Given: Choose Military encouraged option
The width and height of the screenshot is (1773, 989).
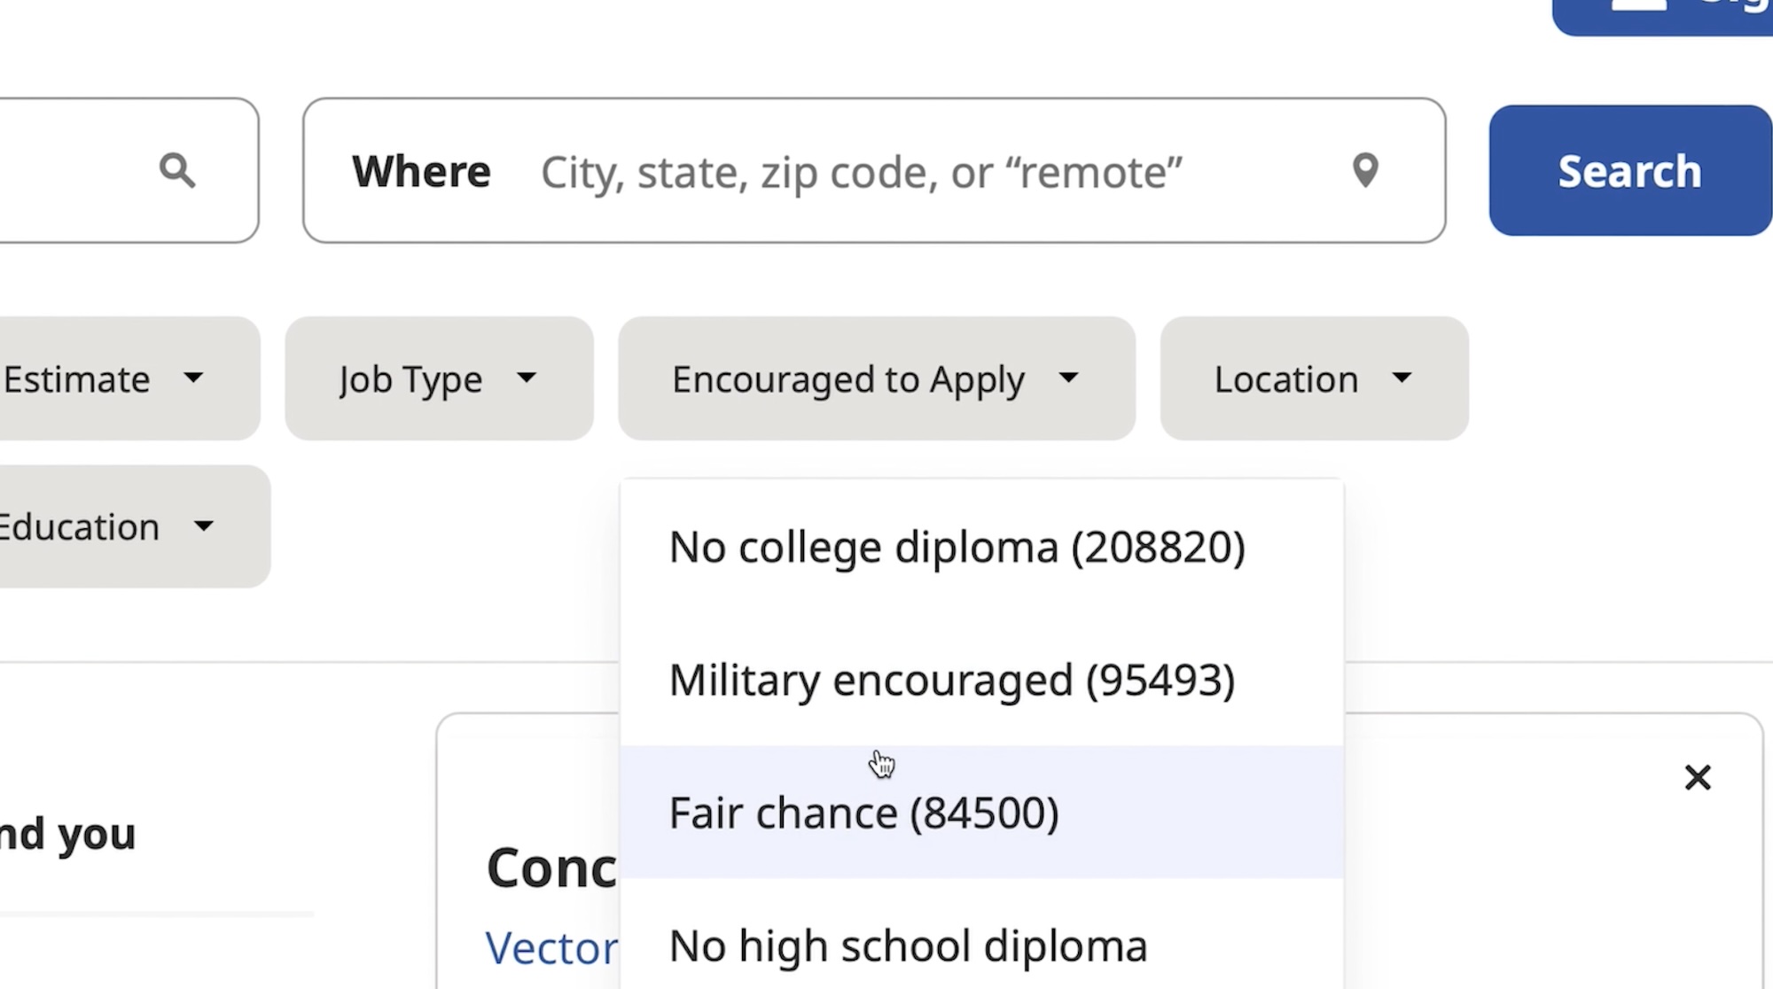Looking at the screenshot, I should 982,680.
